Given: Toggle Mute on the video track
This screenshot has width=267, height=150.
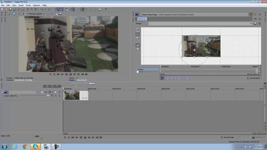Looking at the screenshot, I should 55,92.
